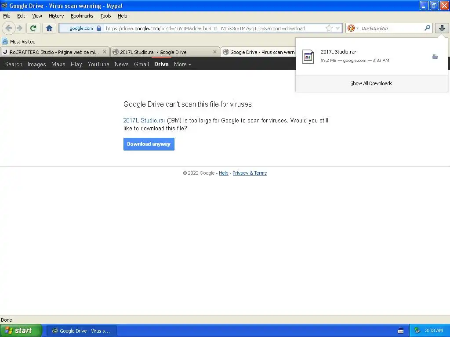450x337 pixels.
Task: Click Images in the Google bar
Action: [x=37, y=64]
